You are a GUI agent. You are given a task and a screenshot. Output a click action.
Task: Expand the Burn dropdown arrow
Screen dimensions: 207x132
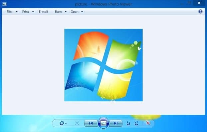(66, 12)
